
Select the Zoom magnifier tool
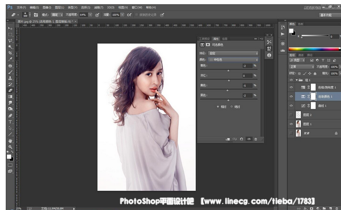click(10, 147)
